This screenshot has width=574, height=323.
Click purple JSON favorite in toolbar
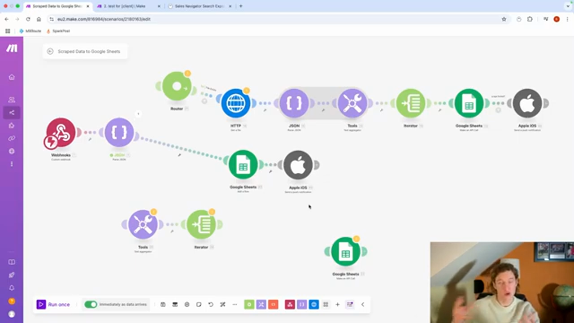[302, 305]
